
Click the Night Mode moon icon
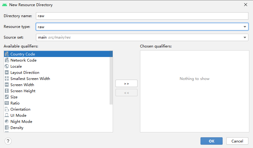pos(7,122)
